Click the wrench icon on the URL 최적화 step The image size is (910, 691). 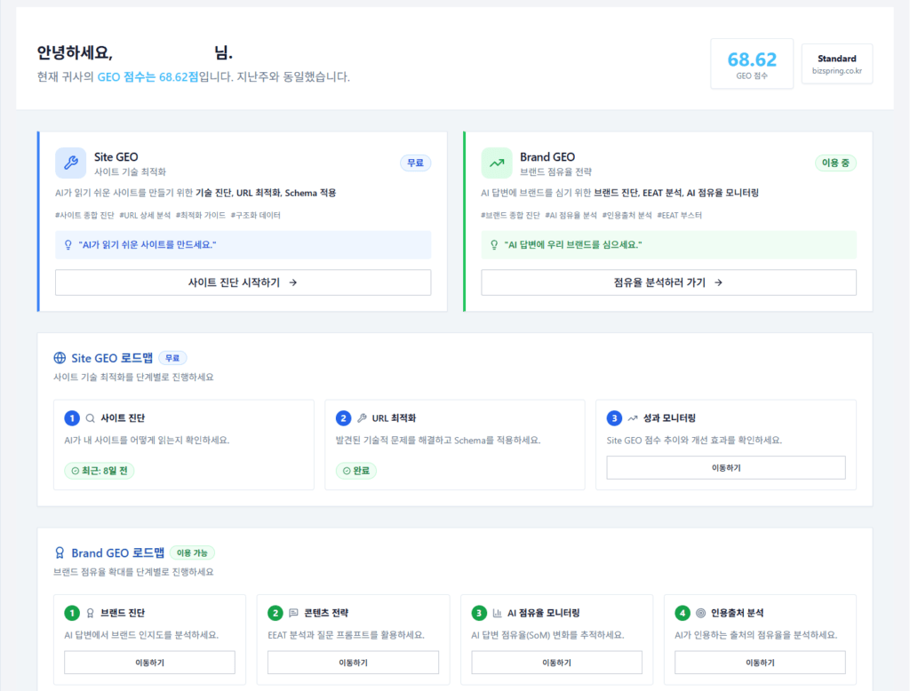click(x=363, y=417)
